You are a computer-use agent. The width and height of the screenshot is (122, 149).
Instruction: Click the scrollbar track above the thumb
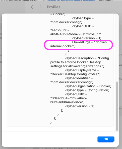coord(117,47)
